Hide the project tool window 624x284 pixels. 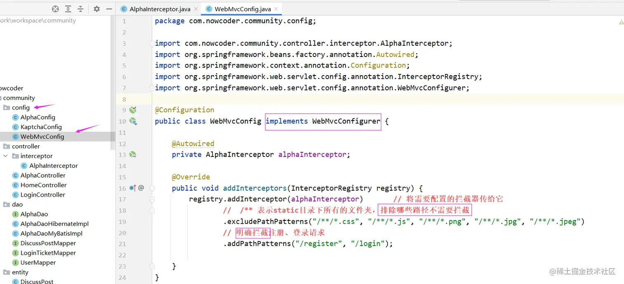[109, 9]
